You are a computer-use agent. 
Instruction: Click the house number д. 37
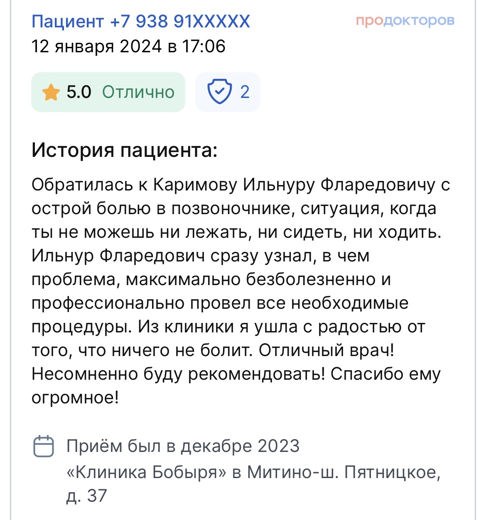click(x=87, y=496)
